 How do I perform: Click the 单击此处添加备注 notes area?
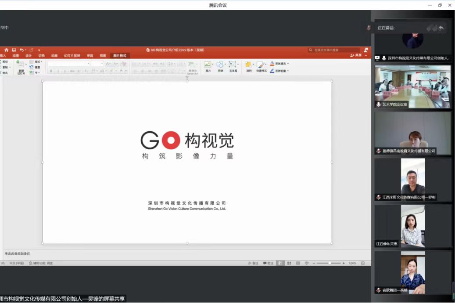(18, 254)
